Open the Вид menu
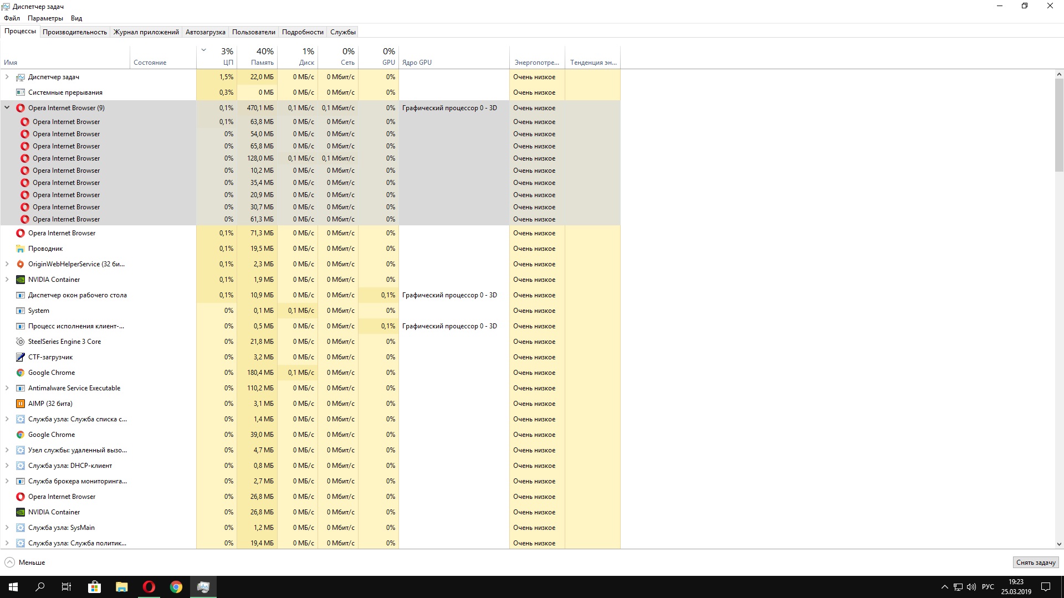The image size is (1064, 598). 76,18
